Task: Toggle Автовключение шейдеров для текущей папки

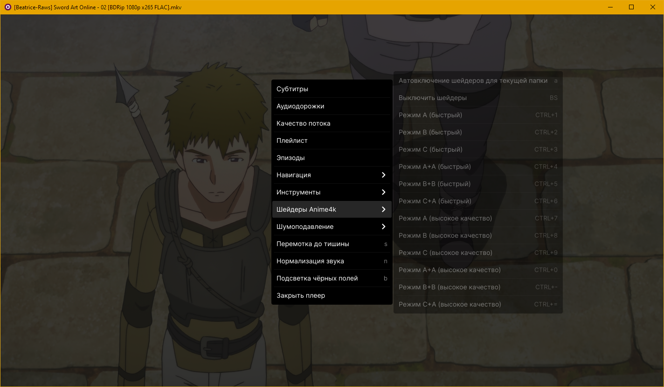Action: coord(478,80)
